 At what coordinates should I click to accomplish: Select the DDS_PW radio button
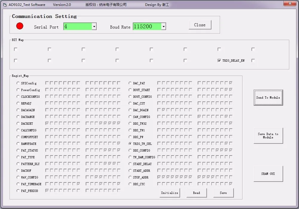pyautogui.click(x=130, y=137)
